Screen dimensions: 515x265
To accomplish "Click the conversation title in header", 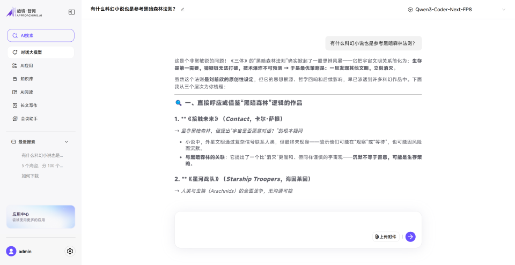I will (133, 9).
